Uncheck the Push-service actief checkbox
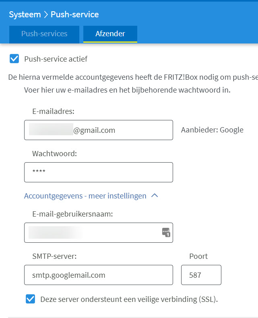Viewport: 258px width, 318px height. point(14,59)
